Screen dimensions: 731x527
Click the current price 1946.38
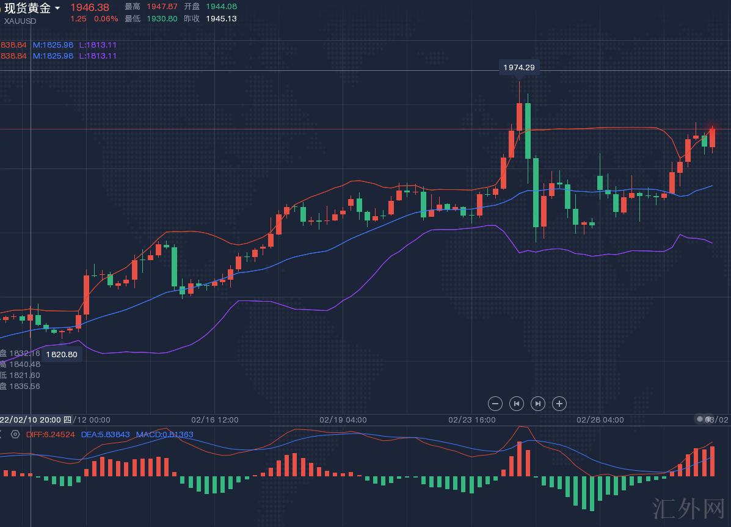click(x=90, y=7)
